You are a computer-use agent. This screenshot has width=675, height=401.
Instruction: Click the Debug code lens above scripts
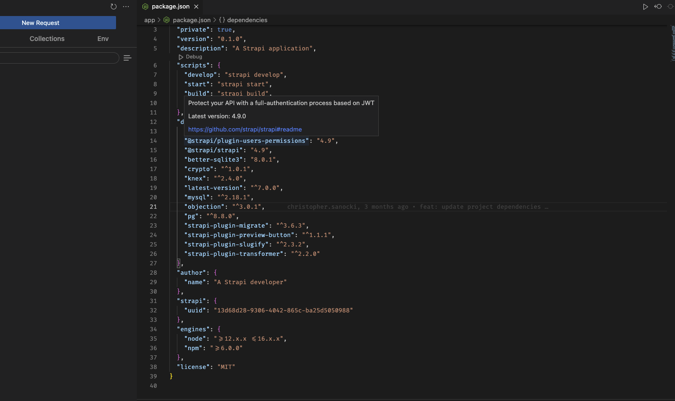point(190,57)
